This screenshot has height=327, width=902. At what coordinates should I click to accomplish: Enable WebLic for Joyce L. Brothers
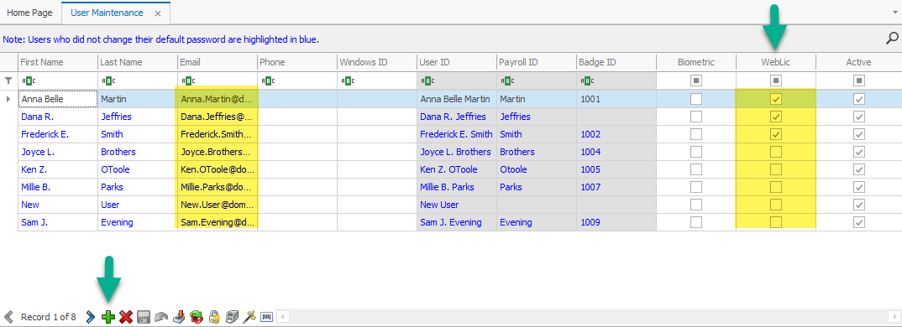776,152
